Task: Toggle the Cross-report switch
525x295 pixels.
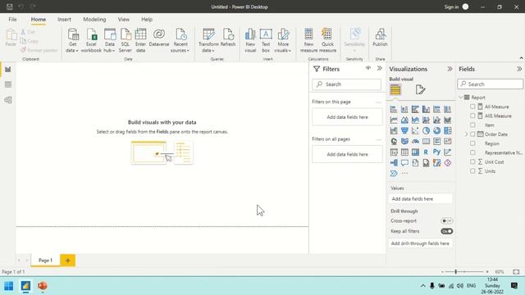Action: (446, 220)
